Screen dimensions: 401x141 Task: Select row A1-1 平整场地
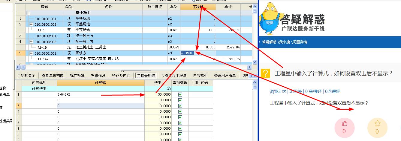134,30
